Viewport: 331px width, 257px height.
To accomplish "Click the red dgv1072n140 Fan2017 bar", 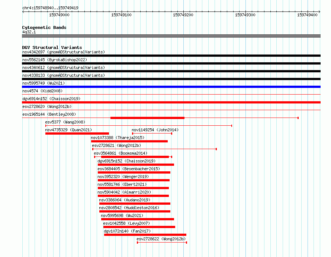I will tap(145, 235).
